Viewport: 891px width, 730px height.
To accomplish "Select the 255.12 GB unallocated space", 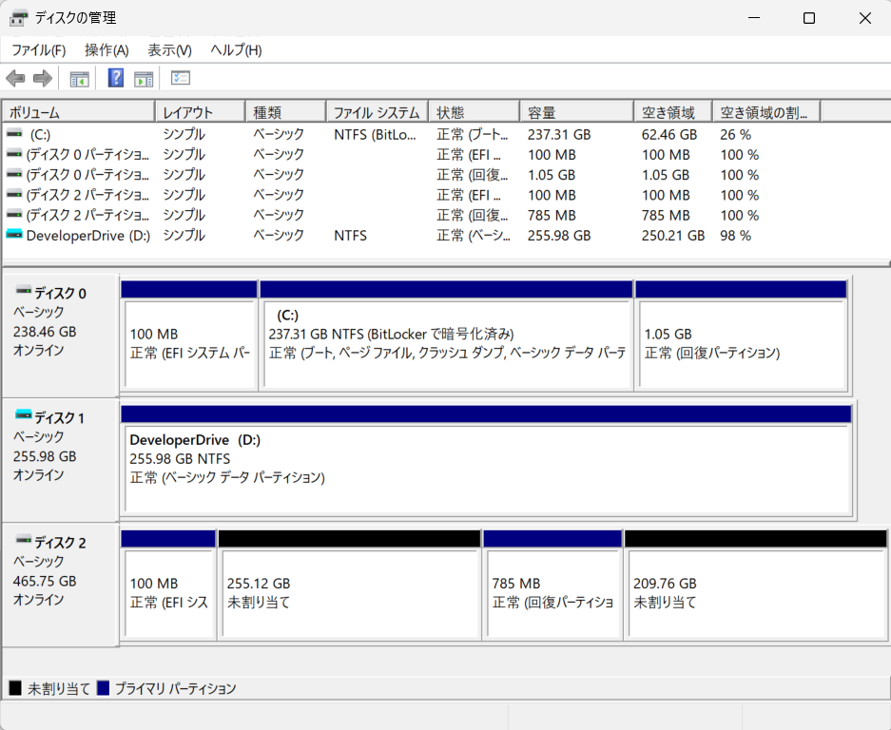I will tap(350, 585).
